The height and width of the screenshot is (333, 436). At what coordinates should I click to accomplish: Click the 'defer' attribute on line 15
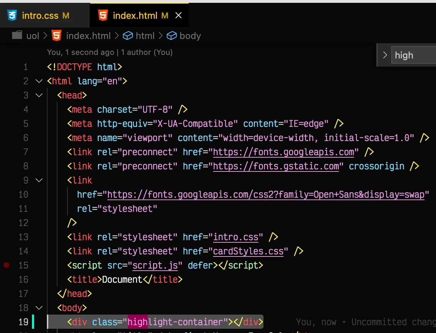tap(200, 265)
